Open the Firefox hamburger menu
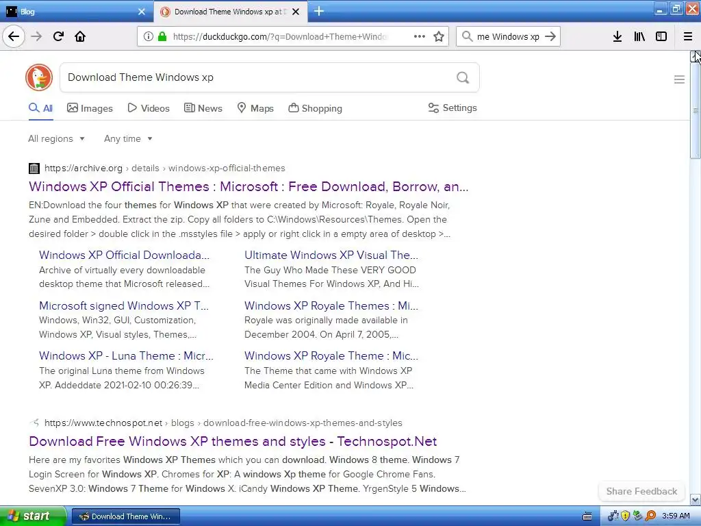 [688, 36]
